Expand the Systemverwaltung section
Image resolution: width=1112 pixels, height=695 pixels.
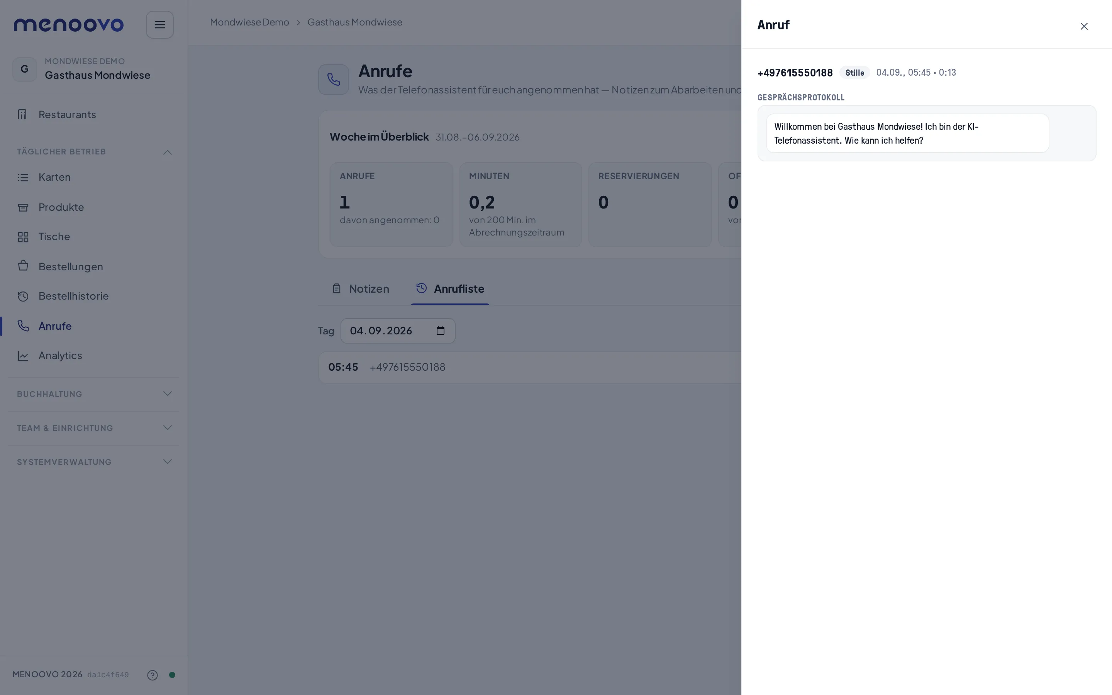(94, 462)
